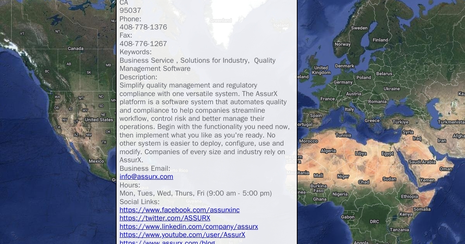Click 'Kenya' on the map
The image size is (465, 244).
coord(406,214)
